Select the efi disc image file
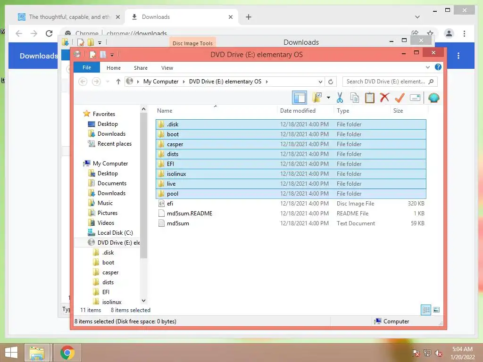483x362 pixels. [291, 204]
